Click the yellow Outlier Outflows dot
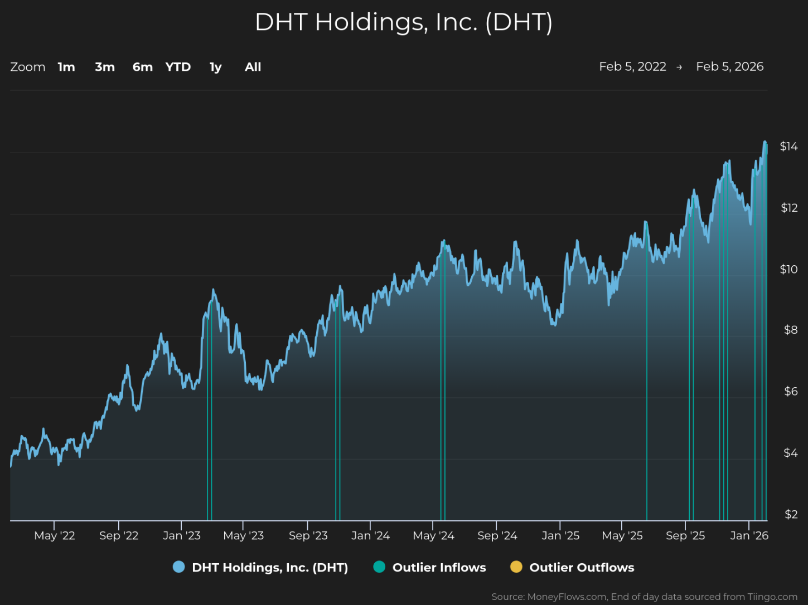Screen dimensions: 808x605 click(516, 567)
